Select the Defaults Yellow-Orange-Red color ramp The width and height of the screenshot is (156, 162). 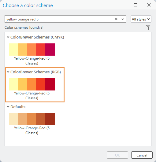click(32, 119)
